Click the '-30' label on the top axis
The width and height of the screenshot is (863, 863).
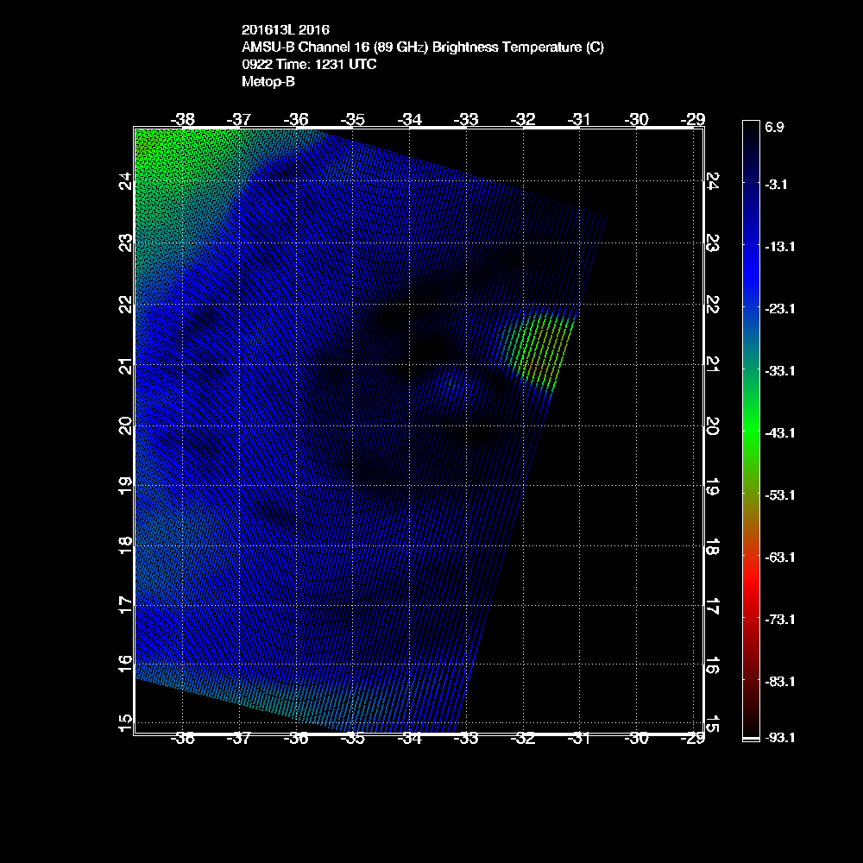(637, 119)
